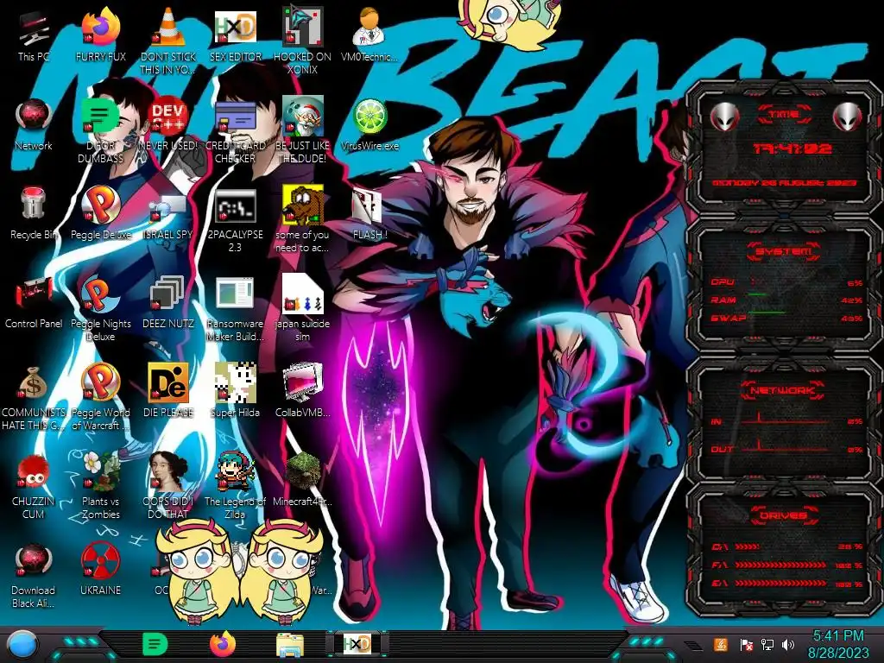
Task: Click the DRIVES gadget heading
Action: pos(783,515)
